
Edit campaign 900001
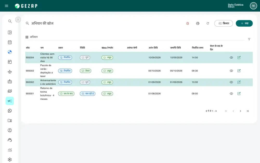239,94
